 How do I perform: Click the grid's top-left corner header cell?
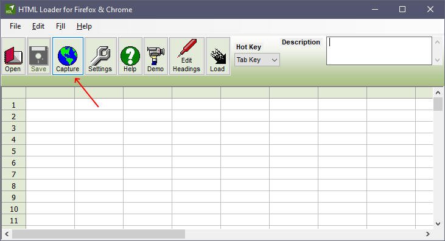[x=13, y=93]
